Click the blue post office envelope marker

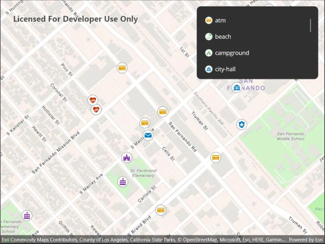click(148, 135)
